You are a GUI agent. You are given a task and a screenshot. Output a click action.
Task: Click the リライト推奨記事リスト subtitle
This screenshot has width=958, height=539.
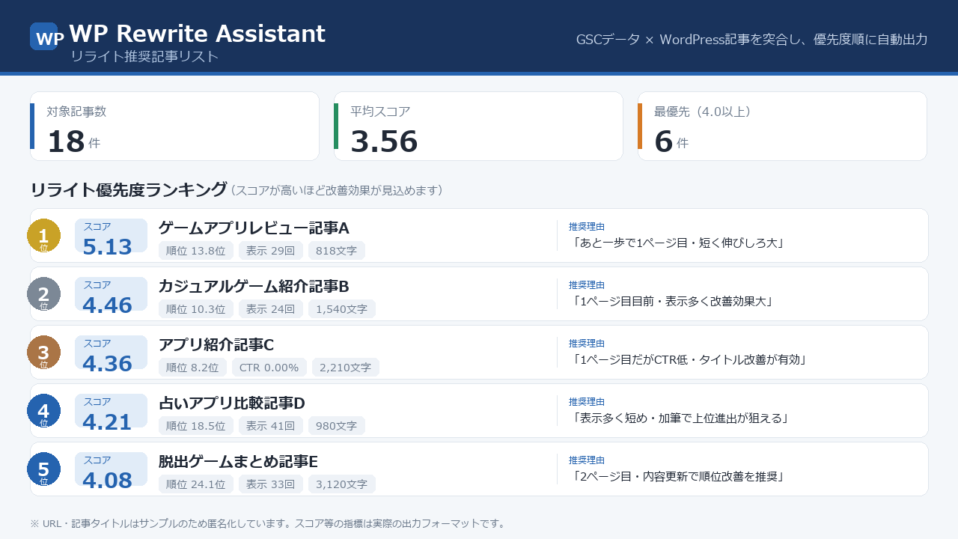click(x=144, y=56)
